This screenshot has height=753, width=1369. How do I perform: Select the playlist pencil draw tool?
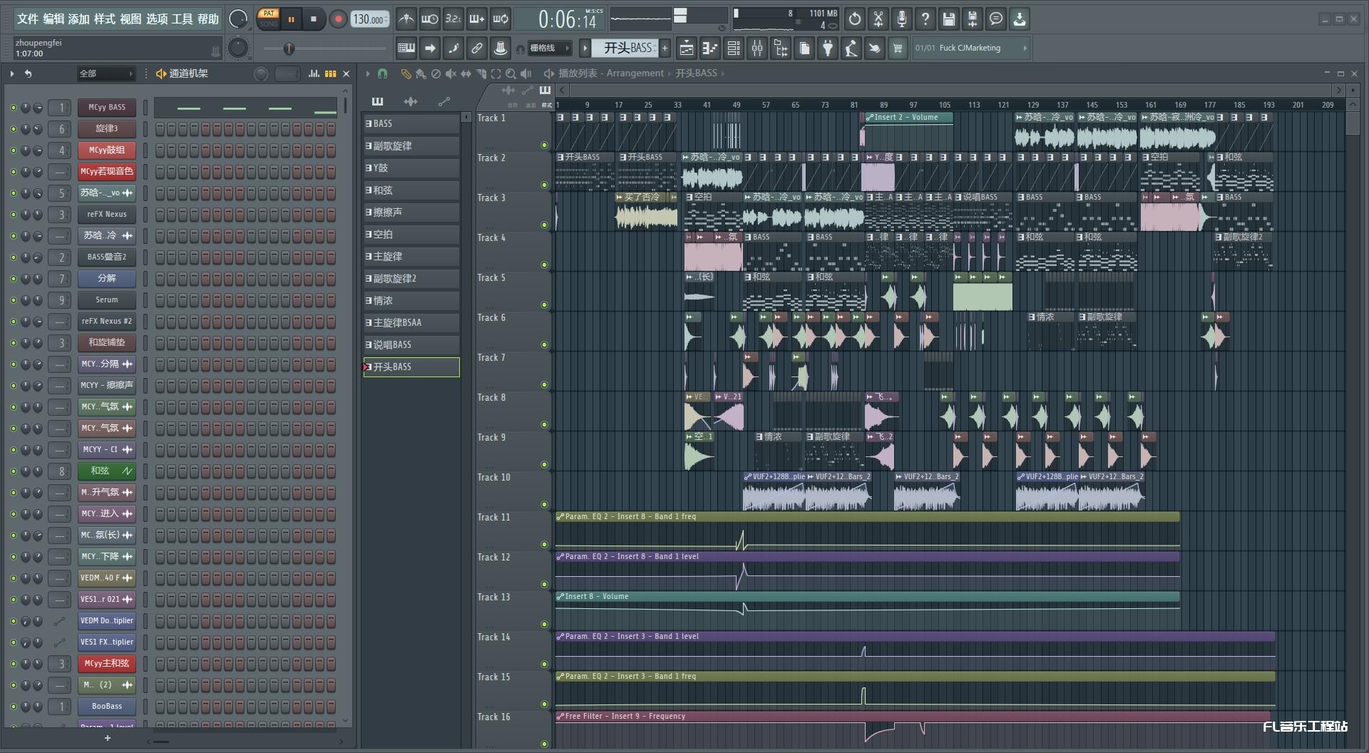[x=406, y=73]
